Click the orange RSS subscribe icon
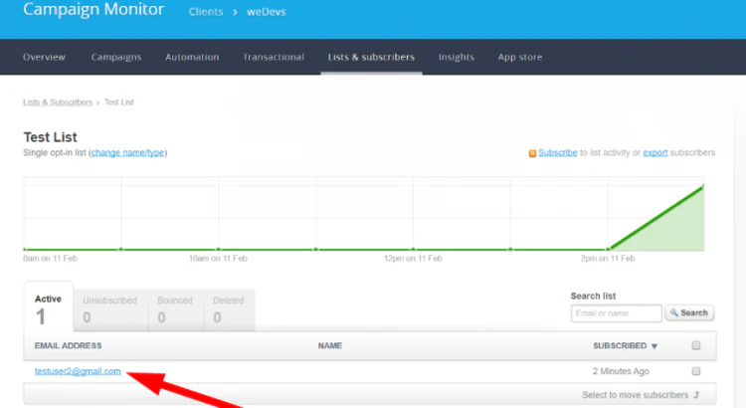746x408 pixels. (532, 153)
